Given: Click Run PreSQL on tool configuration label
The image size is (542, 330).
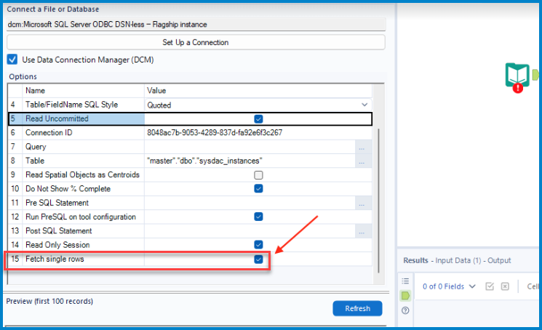Looking at the screenshot, I should (81, 217).
